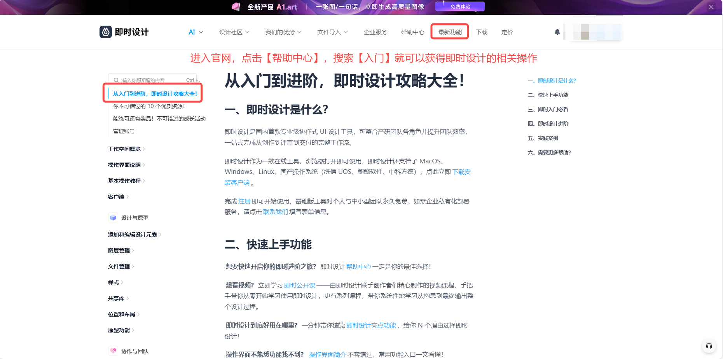The image size is (723, 359).
Task: Click the 协作与团队 section icon
Action: pyautogui.click(x=113, y=351)
